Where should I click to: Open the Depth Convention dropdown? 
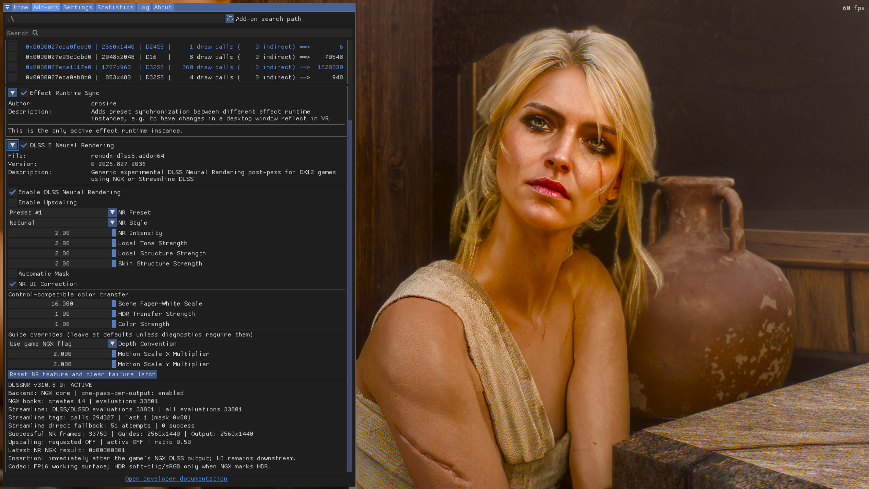point(62,344)
